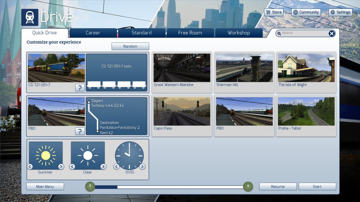Clear the search box with the X icon
360x202 pixels.
point(332,33)
